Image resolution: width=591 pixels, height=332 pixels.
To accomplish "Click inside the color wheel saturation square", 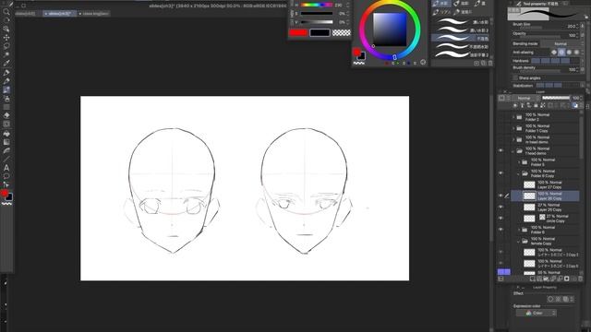I will click(390, 29).
